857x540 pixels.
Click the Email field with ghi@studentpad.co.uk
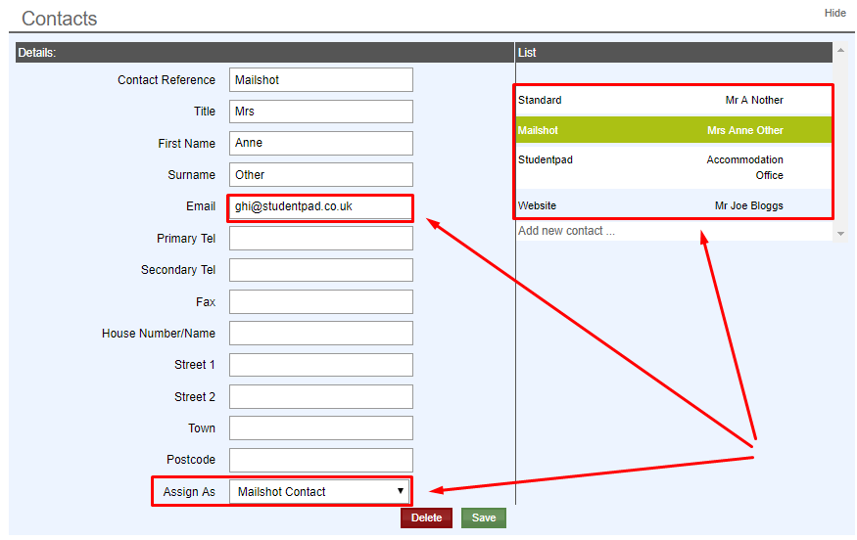(321, 207)
